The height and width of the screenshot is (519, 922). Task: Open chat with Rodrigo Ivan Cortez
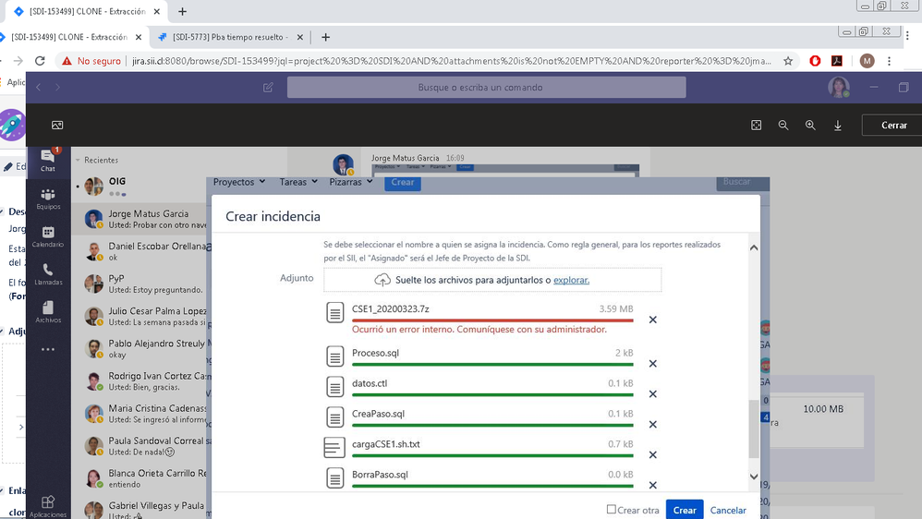coord(140,380)
